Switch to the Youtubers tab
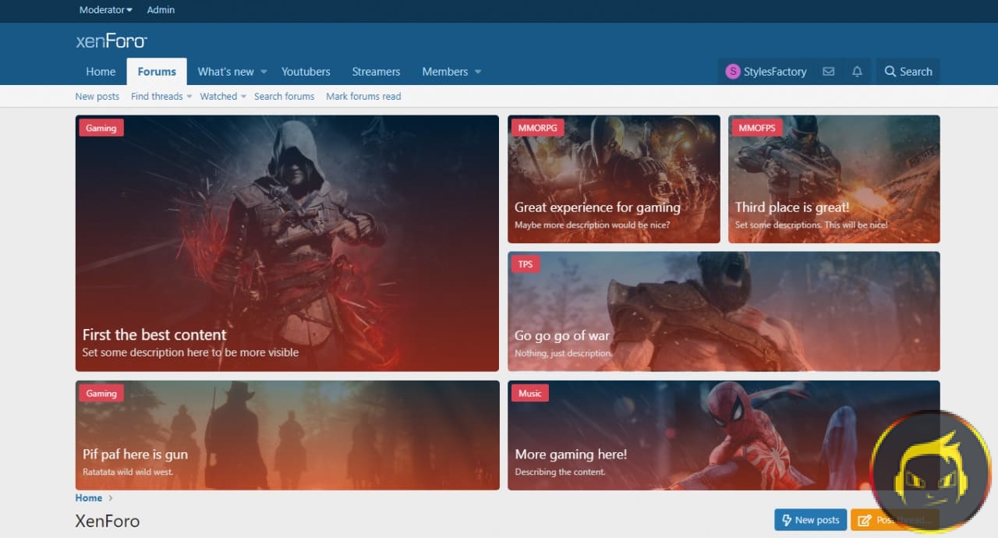 (x=306, y=72)
